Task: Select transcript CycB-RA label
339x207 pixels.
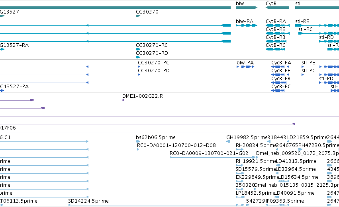Action: pos(276,21)
